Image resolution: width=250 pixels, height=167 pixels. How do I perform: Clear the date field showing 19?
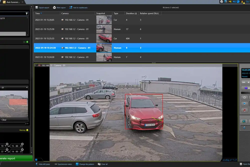click(x=7, y=144)
